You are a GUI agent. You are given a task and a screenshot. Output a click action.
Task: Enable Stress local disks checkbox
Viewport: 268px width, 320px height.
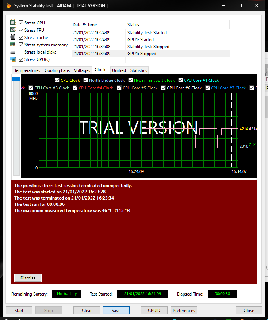tap(21, 52)
